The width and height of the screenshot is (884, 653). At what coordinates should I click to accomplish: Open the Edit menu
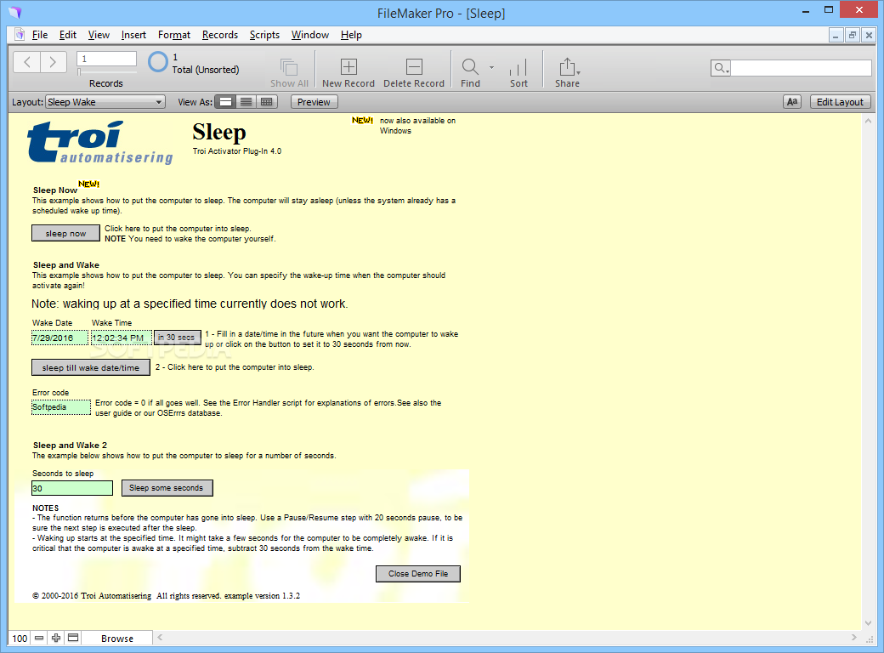[68, 35]
